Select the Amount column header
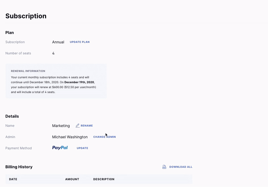Image resolution: width=268 pixels, height=187 pixels. coord(72,179)
